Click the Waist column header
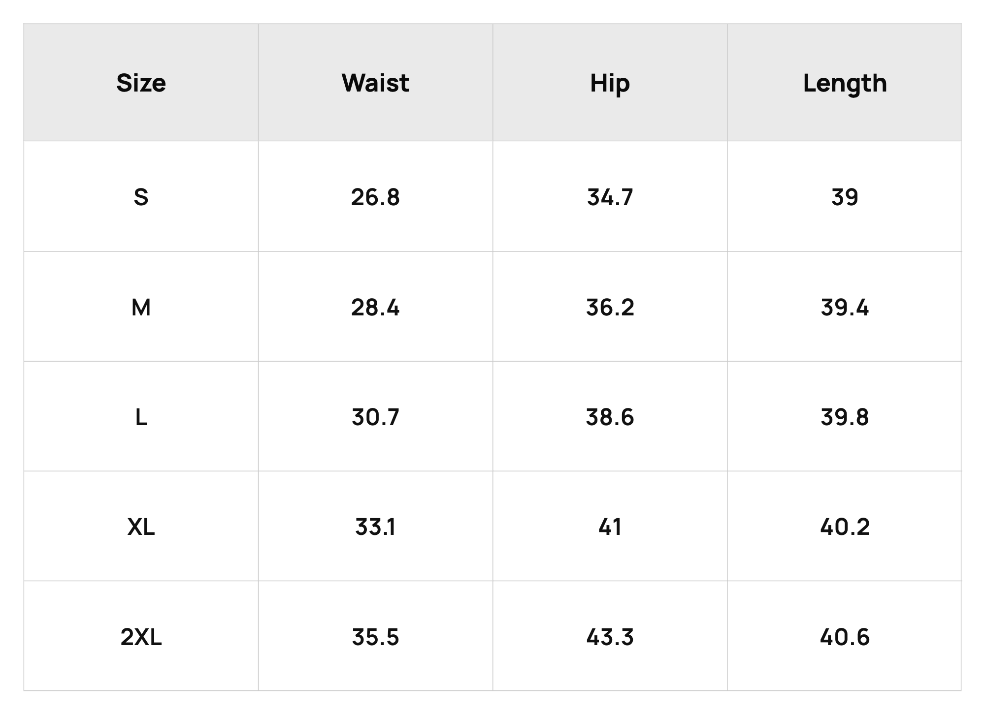The width and height of the screenshot is (985, 713). click(x=375, y=83)
